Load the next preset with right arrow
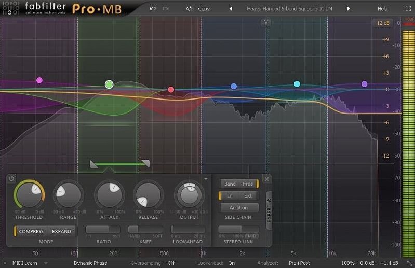The height and width of the screenshot is (268, 415). tap(348, 9)
